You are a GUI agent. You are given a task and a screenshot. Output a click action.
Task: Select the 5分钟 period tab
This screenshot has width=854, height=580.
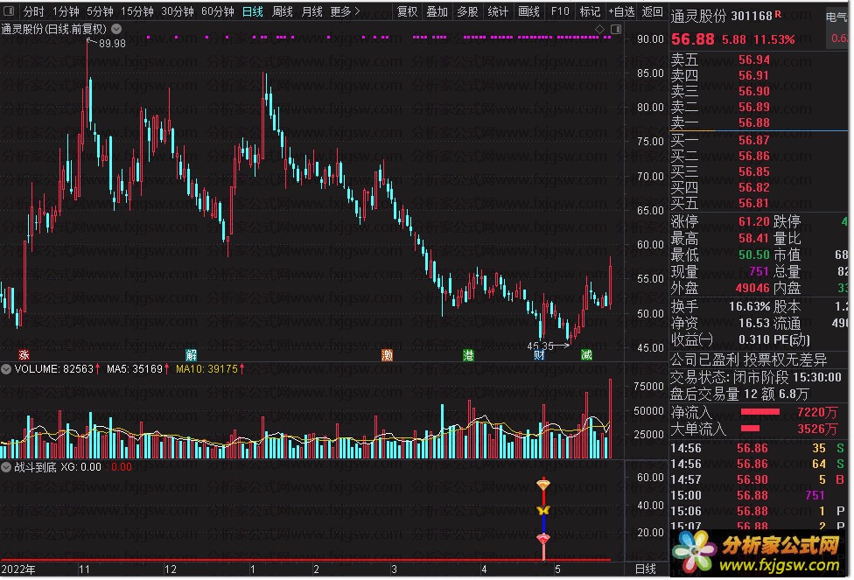[x=100, y=11]
